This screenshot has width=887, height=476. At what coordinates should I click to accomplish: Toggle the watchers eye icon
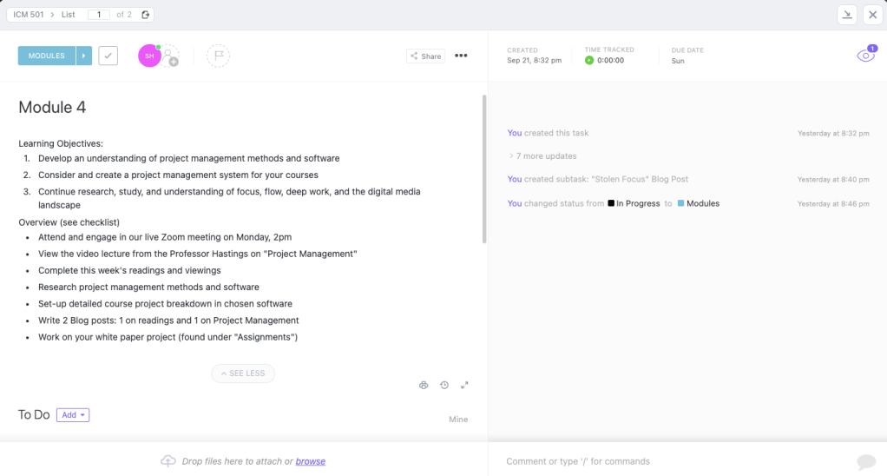pyautogui.click(x=865, y=56)
